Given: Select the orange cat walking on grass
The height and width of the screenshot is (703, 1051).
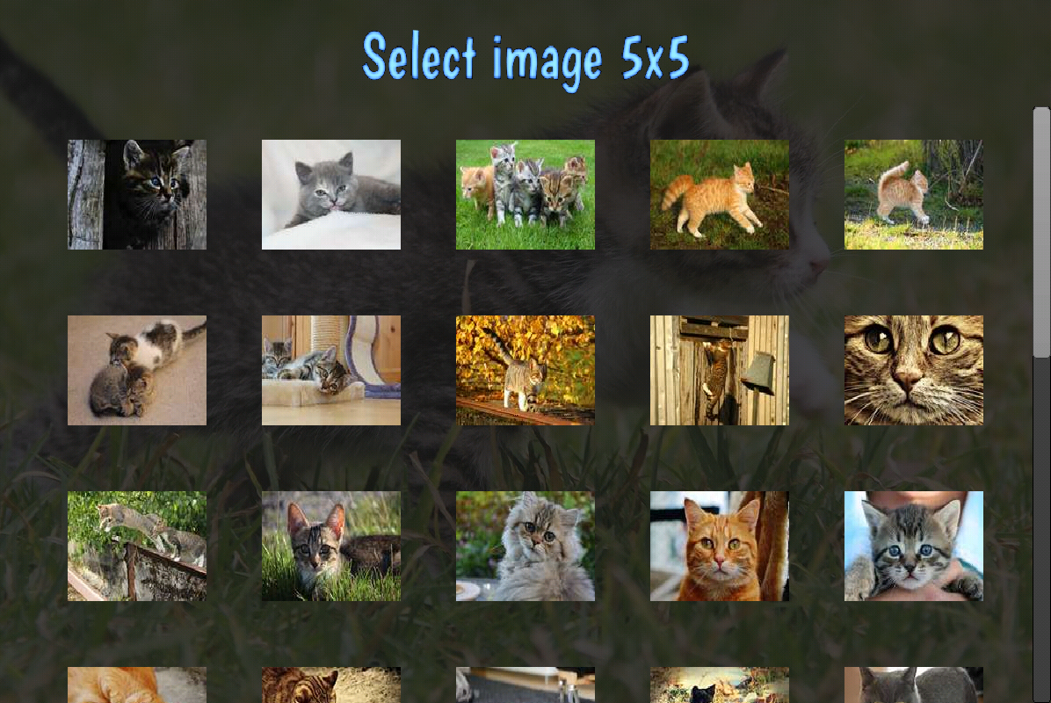Looking at the screenshot, I should 719,194.
